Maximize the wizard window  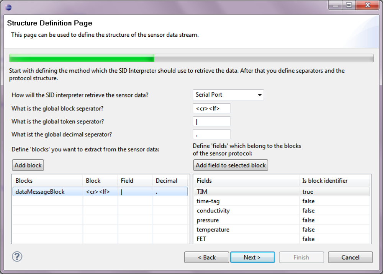pyautogui.click(x=349, y=5)
